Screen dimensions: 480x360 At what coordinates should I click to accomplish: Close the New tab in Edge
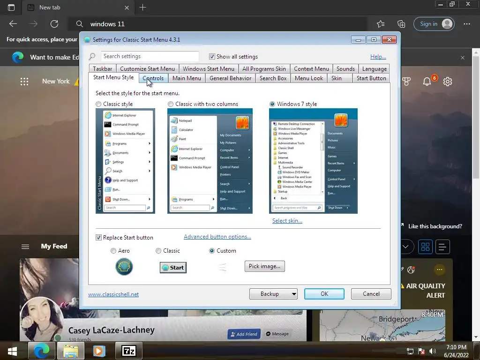[x=127, y=7]
